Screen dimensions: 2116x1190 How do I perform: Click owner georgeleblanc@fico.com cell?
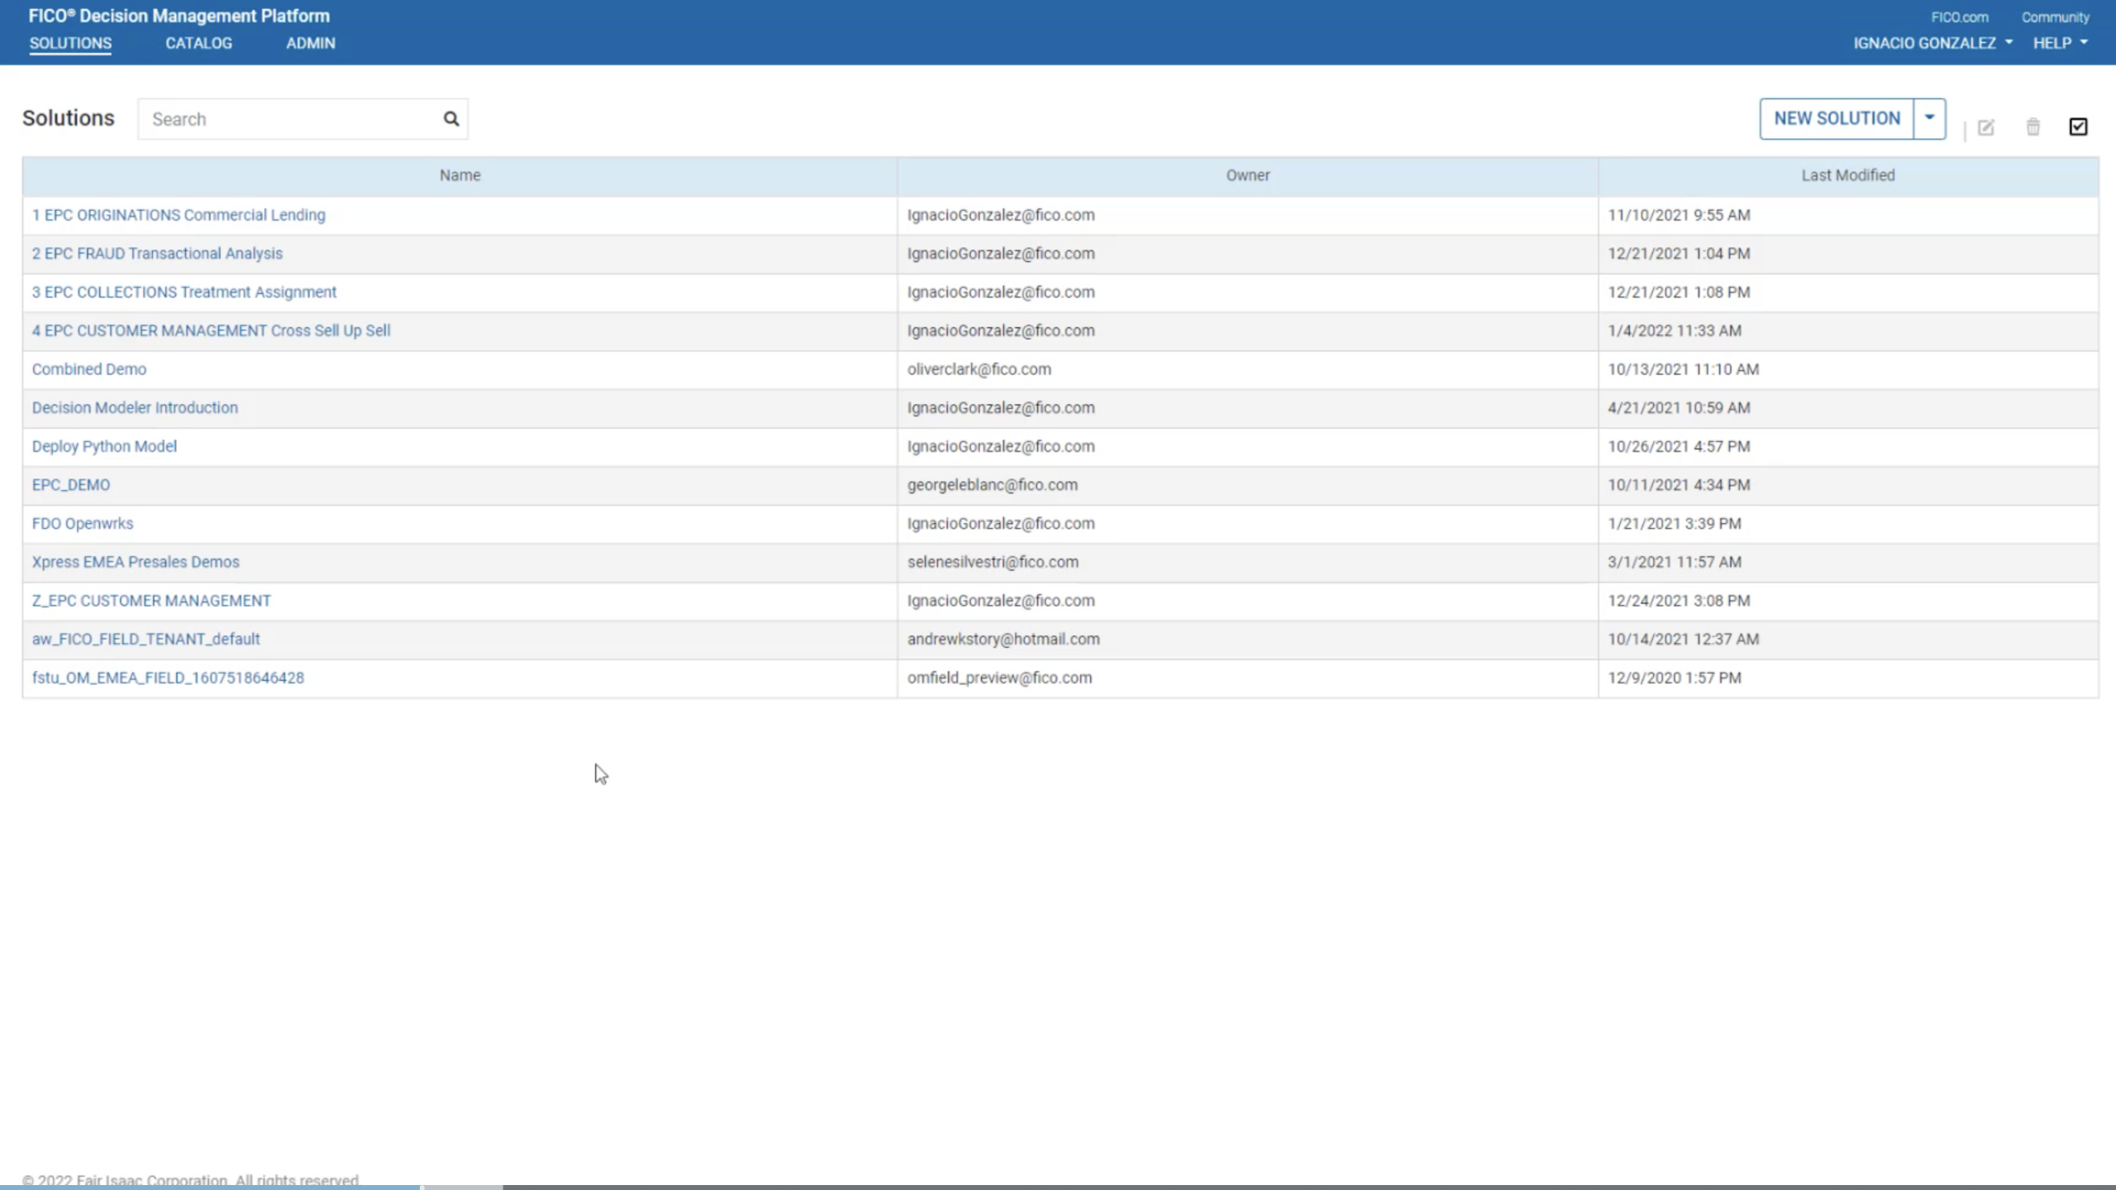[x=1248, y=485]
